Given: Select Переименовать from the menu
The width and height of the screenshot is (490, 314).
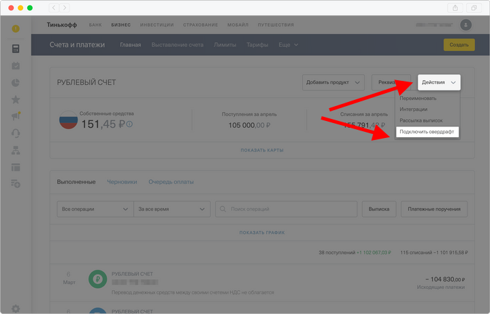Looking at the screenshot, I should [x=418, y=99].
